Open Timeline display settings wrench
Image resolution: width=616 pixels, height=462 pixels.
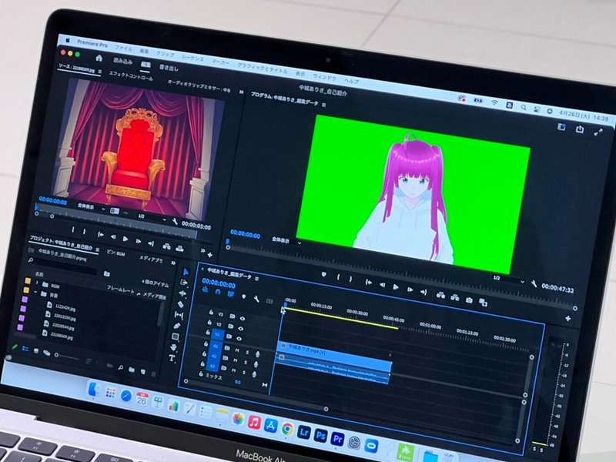[x=256, y=300]
